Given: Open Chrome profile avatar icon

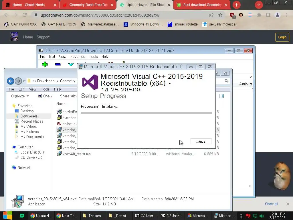Looking at the screenshot, I should [278, 15].
